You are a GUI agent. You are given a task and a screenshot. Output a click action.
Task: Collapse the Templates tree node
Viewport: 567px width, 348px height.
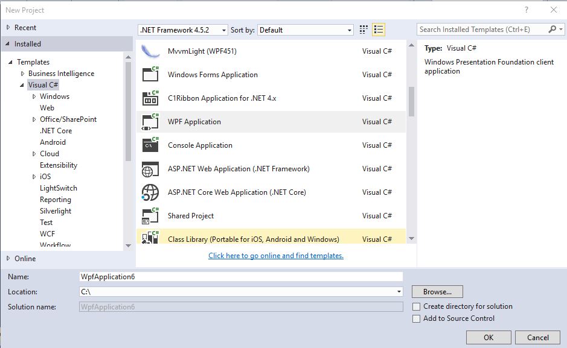tap(10, 62)
